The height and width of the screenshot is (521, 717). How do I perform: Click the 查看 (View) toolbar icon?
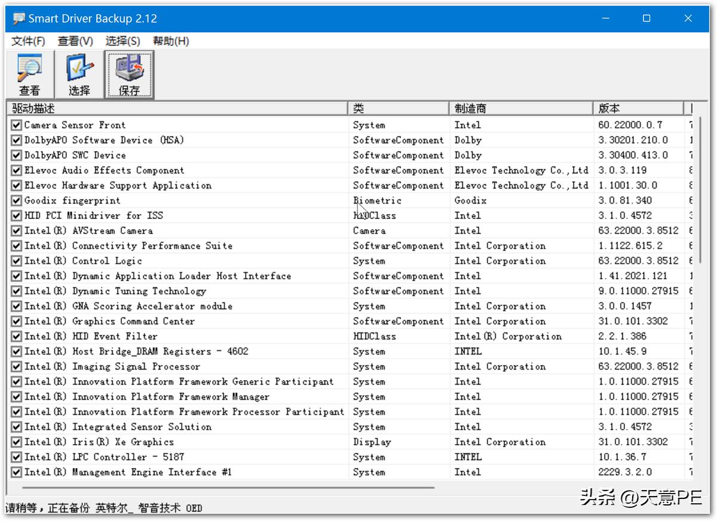29,74
